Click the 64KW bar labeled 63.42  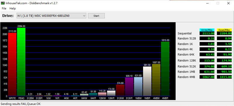click(x=84, y=95)
